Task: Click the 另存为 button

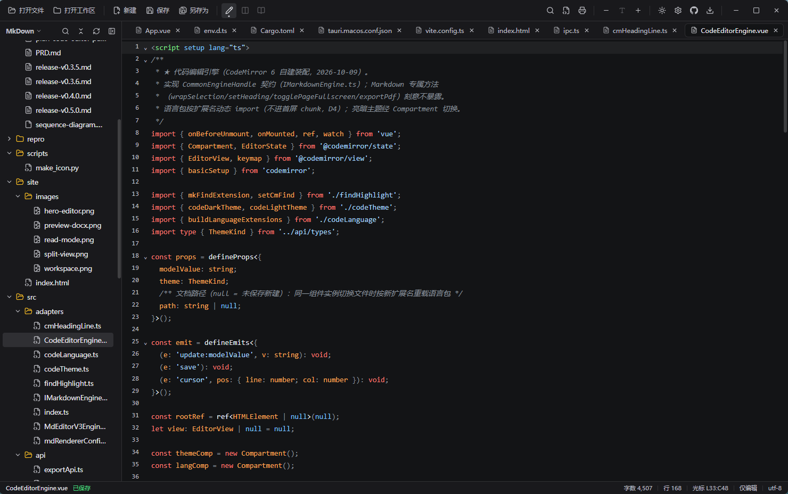Action: click(x=194, y=11)
